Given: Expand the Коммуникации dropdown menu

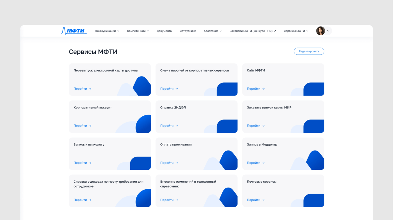Looking at the screenshot, I should [x=107, y=31].
